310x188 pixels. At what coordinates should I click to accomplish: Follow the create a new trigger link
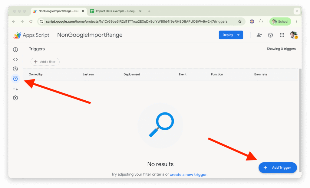pyautogui.click(x=188, y=174)
